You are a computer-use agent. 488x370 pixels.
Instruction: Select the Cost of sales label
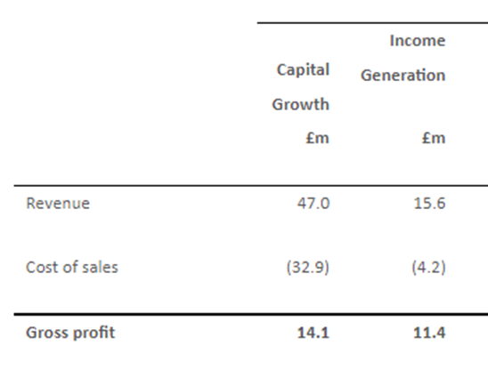click(72, 268)
